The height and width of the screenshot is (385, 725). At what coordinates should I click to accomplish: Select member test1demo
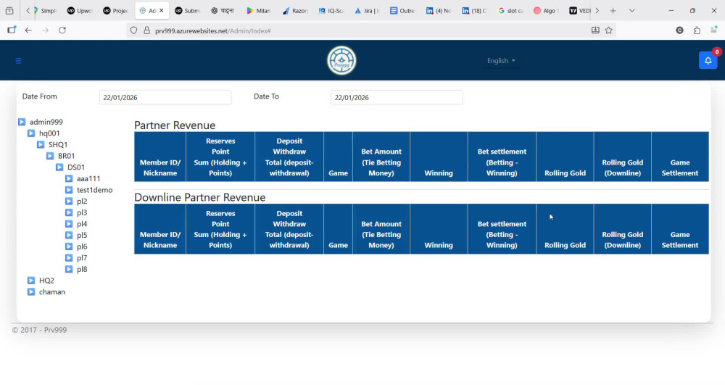95,190
